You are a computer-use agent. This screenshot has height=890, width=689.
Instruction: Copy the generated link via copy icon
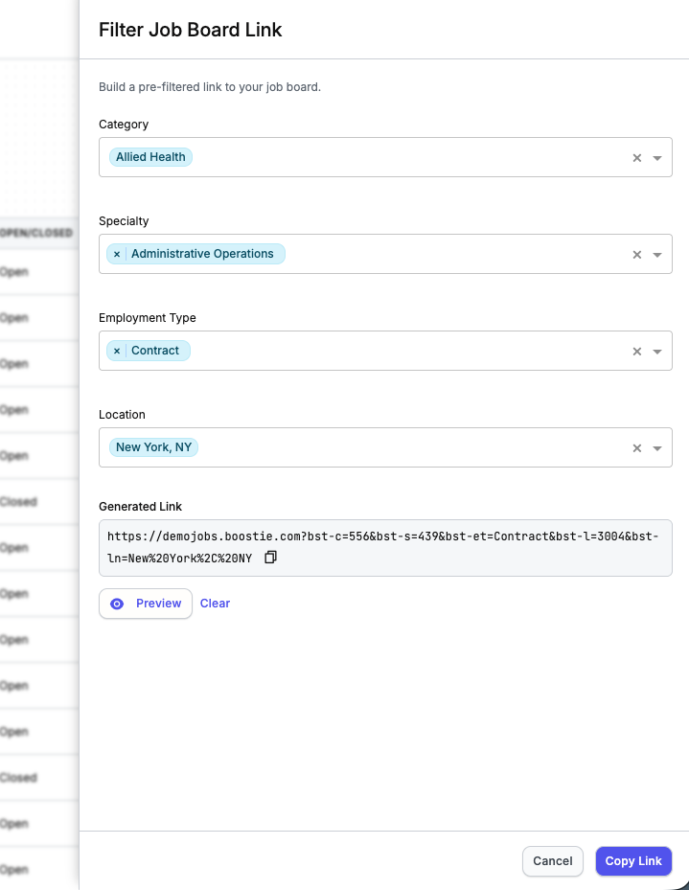click(270, 557)
